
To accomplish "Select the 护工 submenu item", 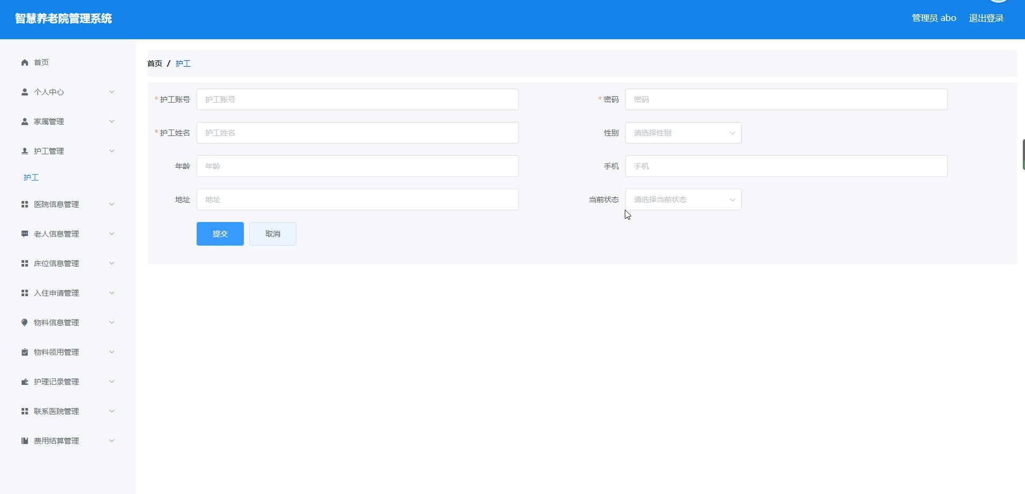I will pos(31,177).
